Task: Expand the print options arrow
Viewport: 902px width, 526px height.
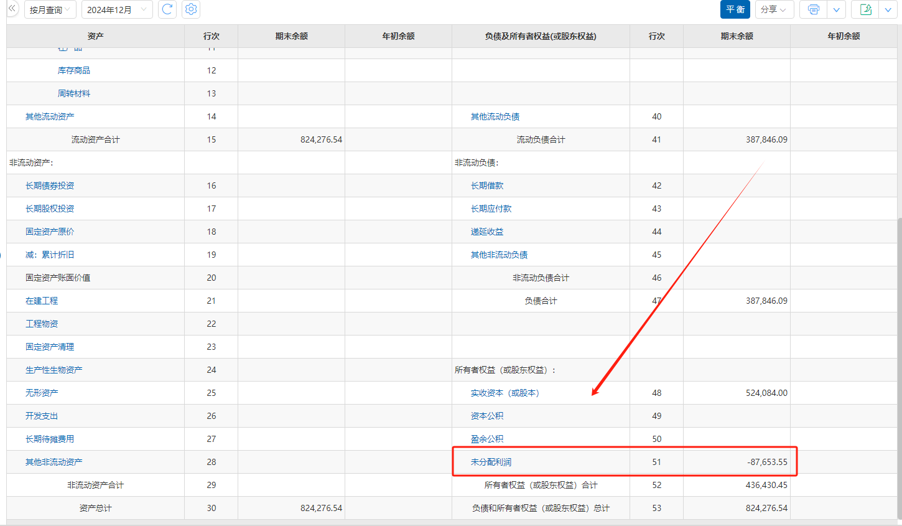Action: pos(836,9)
